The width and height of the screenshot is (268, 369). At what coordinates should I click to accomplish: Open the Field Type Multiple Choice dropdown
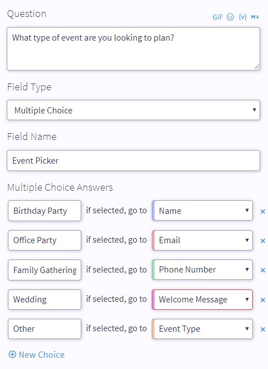133,110
